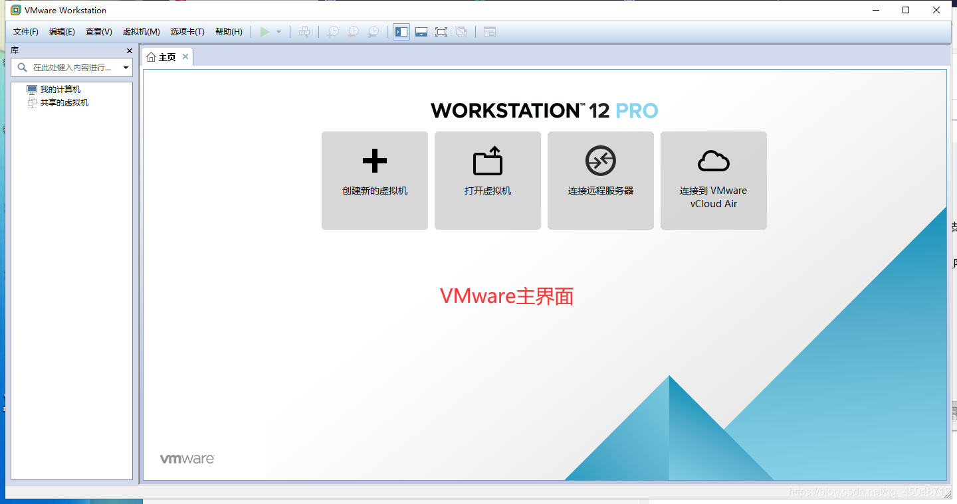Click the 创建新的虚拟机 button
Viewport: 957px width, 504px height.
click(374, 180)
